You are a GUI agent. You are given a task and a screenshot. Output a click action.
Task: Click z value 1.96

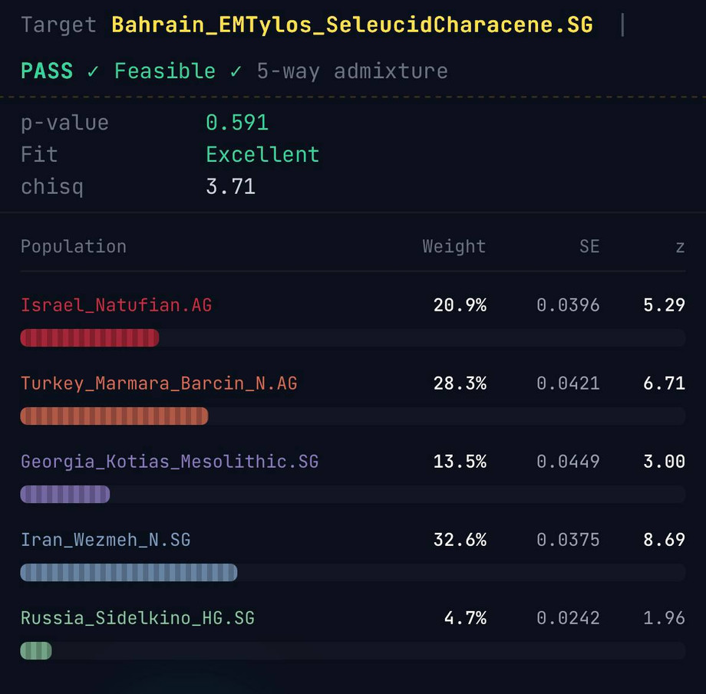click(x=664, y=618)
